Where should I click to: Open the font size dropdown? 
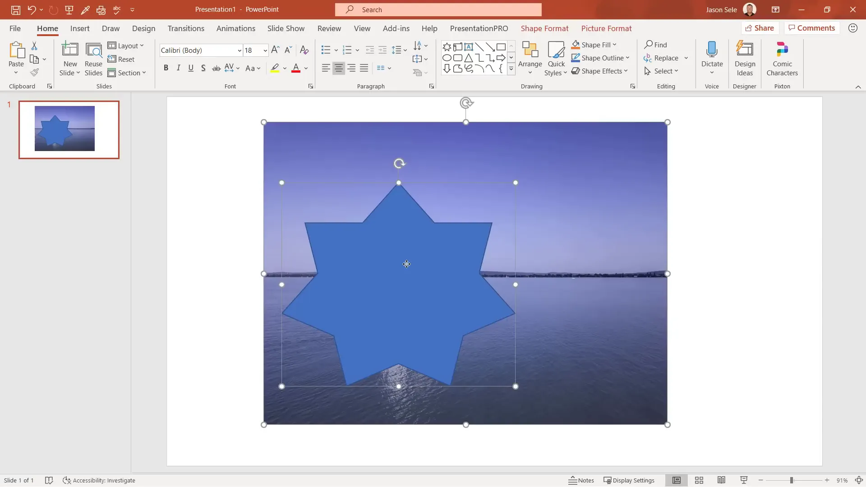click(265, 50)
